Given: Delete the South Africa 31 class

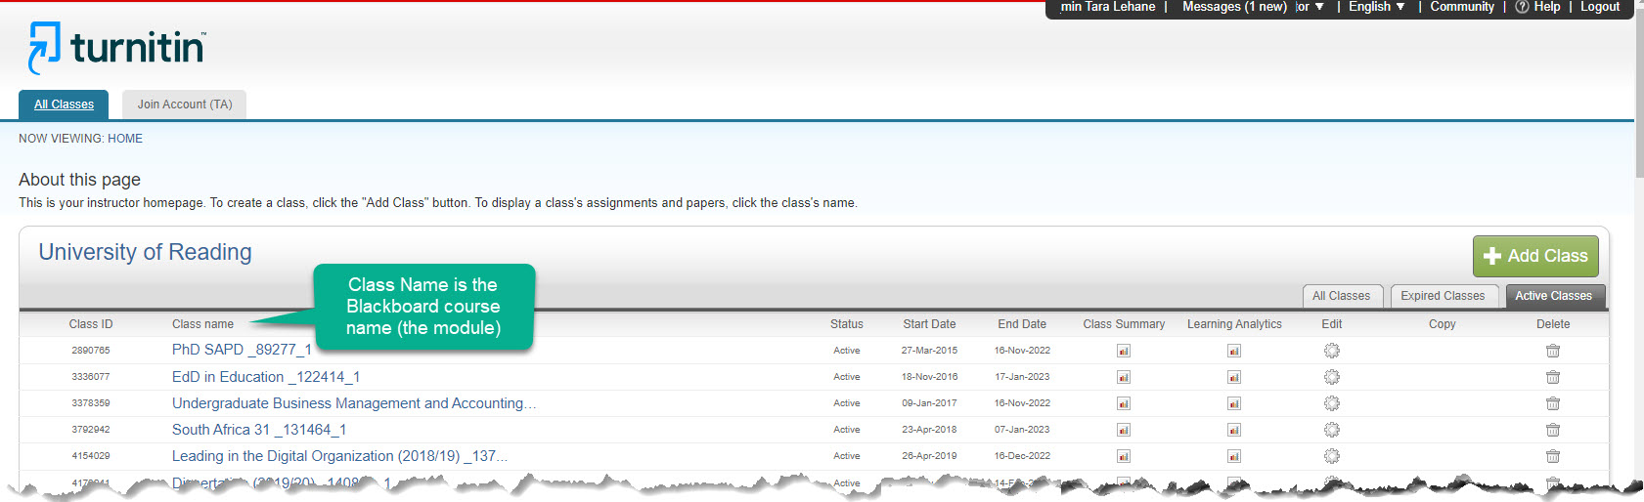Looking at the screenshot, I should point(1553,430).
